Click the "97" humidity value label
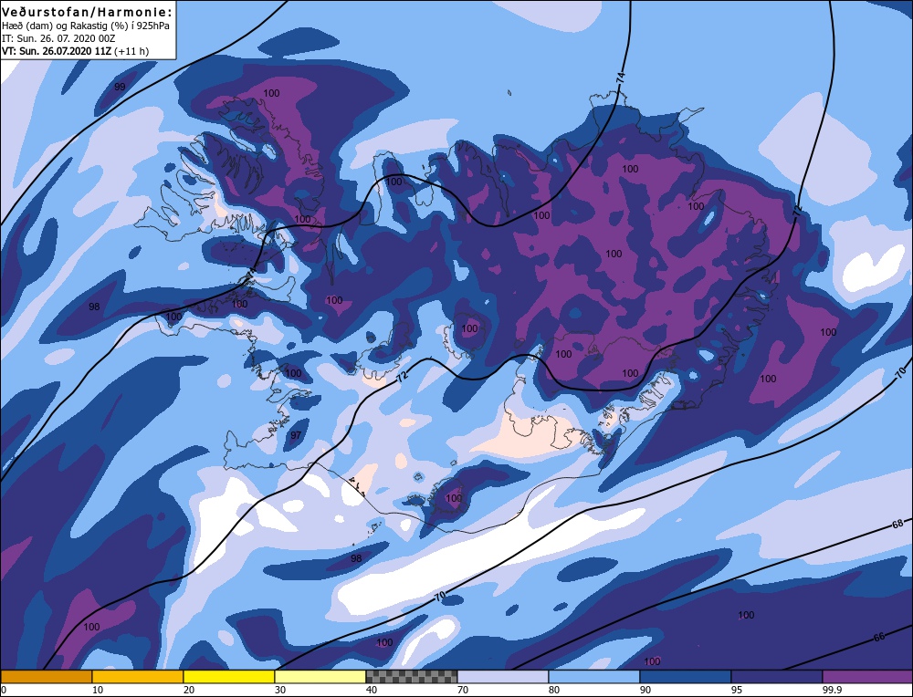 (x=296, y=435)
